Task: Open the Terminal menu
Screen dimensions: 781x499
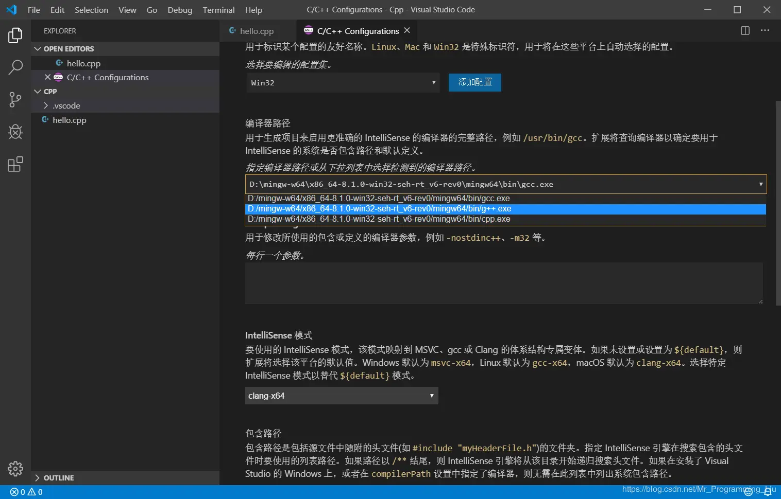Action: click(x=218, y=10)
